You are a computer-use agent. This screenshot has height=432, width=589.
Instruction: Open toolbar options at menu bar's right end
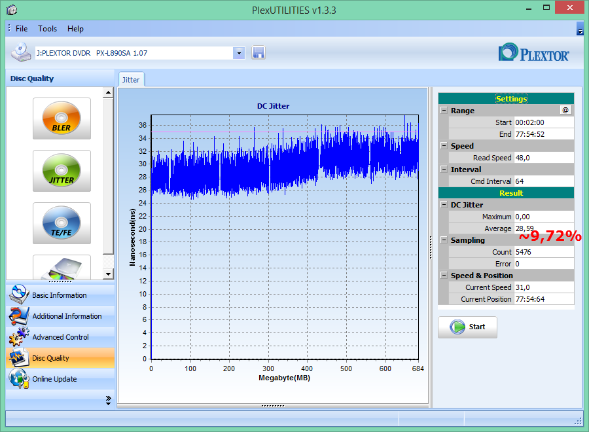(x=580, y=29)
